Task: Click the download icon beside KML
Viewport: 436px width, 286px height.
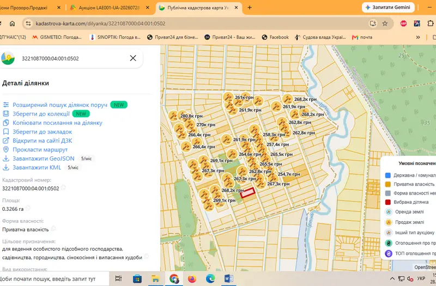Action: 6,167
